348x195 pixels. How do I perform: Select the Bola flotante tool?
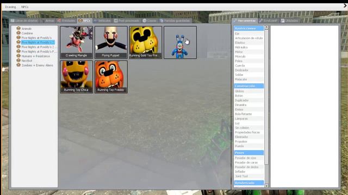point(249,114)
